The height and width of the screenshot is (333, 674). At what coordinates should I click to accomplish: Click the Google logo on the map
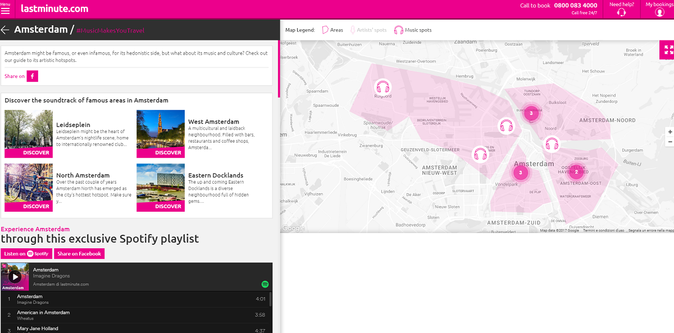coord(293,228)
